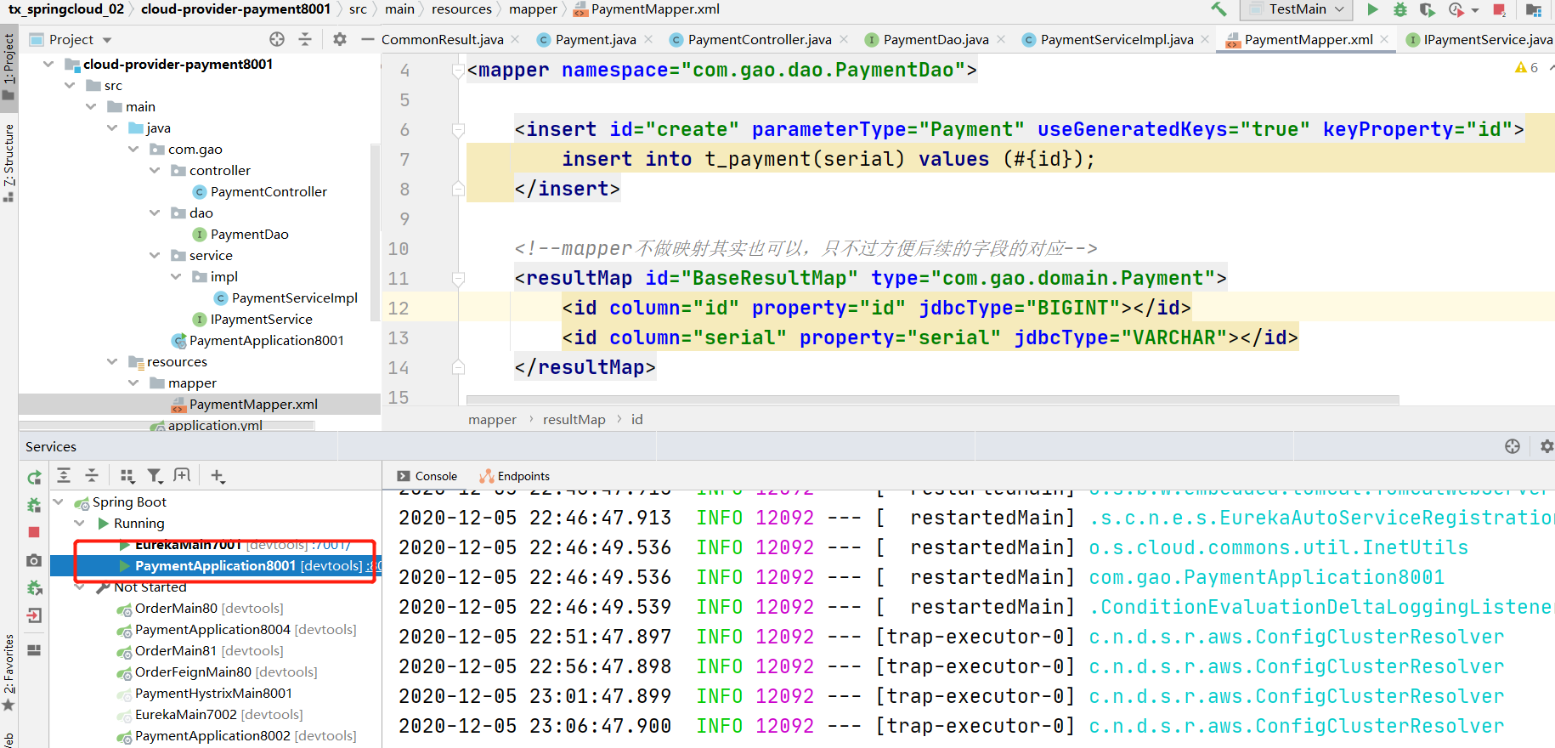Click the Build project hammer icon

point(1219,9)
